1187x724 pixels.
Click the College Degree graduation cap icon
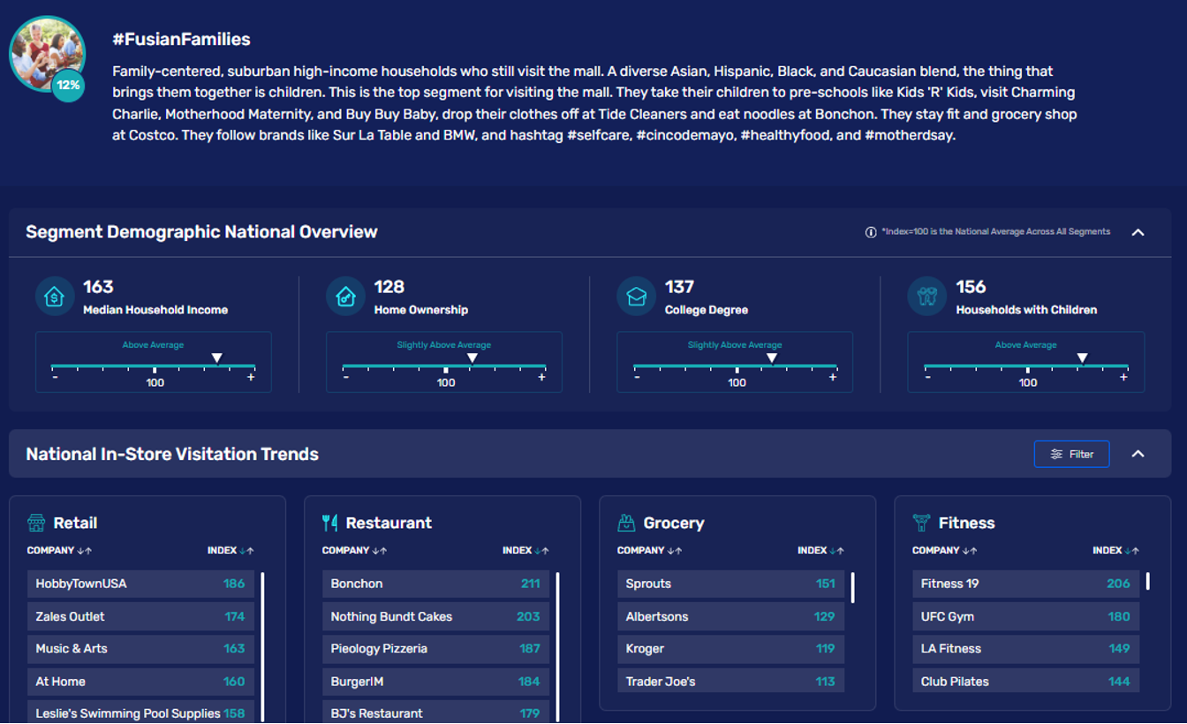pos(636,297)
